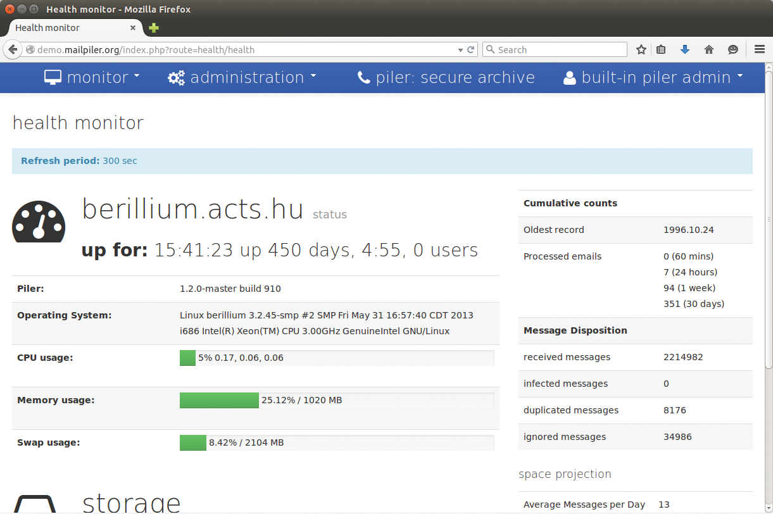Click the URL address bar
This screenshot has width=773, height=514.
click(x=241, y=49)
